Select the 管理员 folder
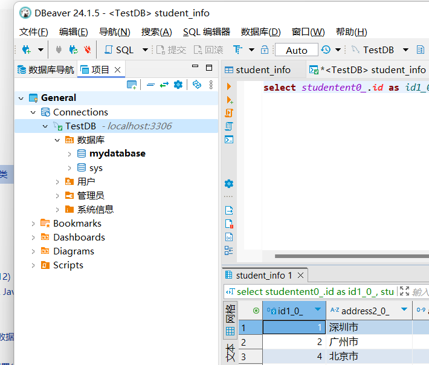 (91, 196)
